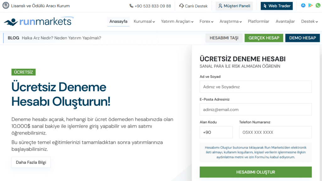Open the Forex dropdown menu

tap(206, 21)
